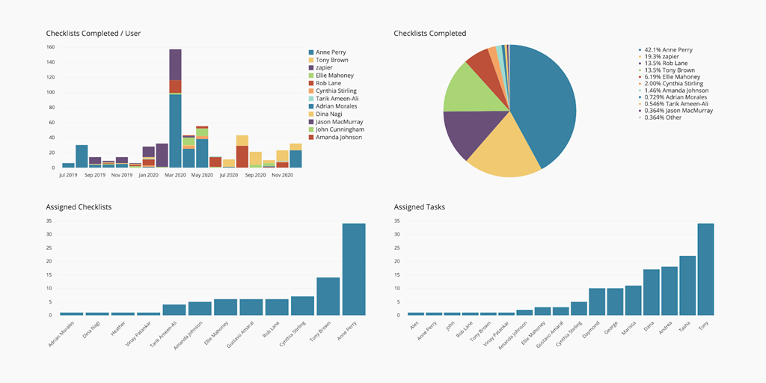Click the '2.00% Cynthia Stirling' pie legend entry
Image resolution: width=766 pixels, height=383 pixels.
coord(671,84)
